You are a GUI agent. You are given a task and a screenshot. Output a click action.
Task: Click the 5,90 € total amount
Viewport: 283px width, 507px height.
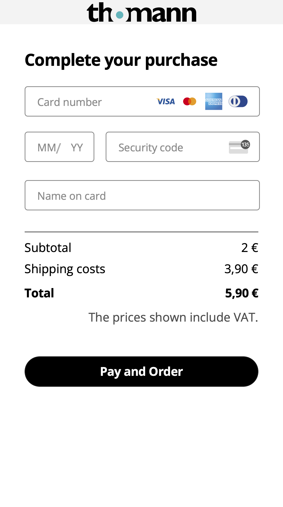click(x=241, y=293)
